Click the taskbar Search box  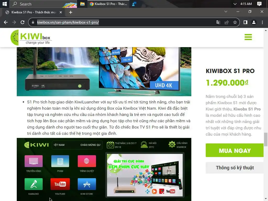pos(43,4)
